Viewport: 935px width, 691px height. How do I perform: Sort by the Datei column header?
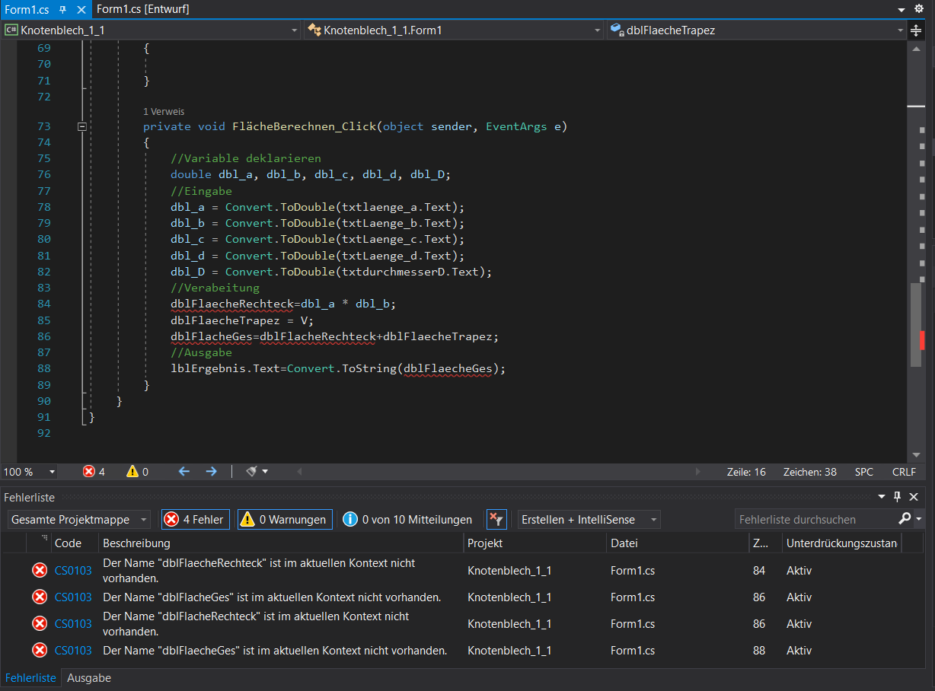coord(678,543)
